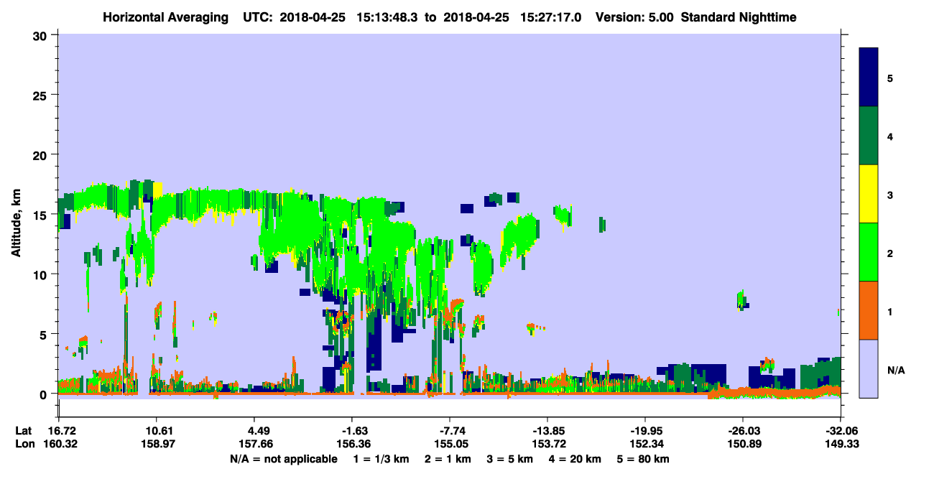Click the latitude value 10.61
Viewport: 934px width, 479px height.
(156, 431)
